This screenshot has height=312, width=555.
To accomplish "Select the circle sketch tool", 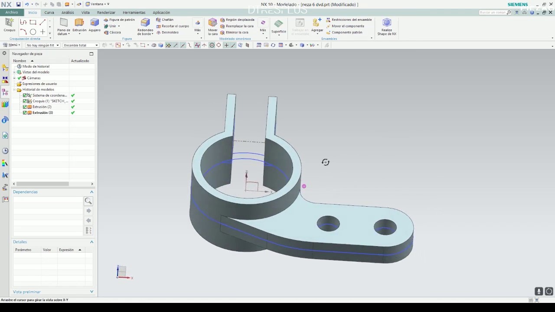I will pos(33,32).
